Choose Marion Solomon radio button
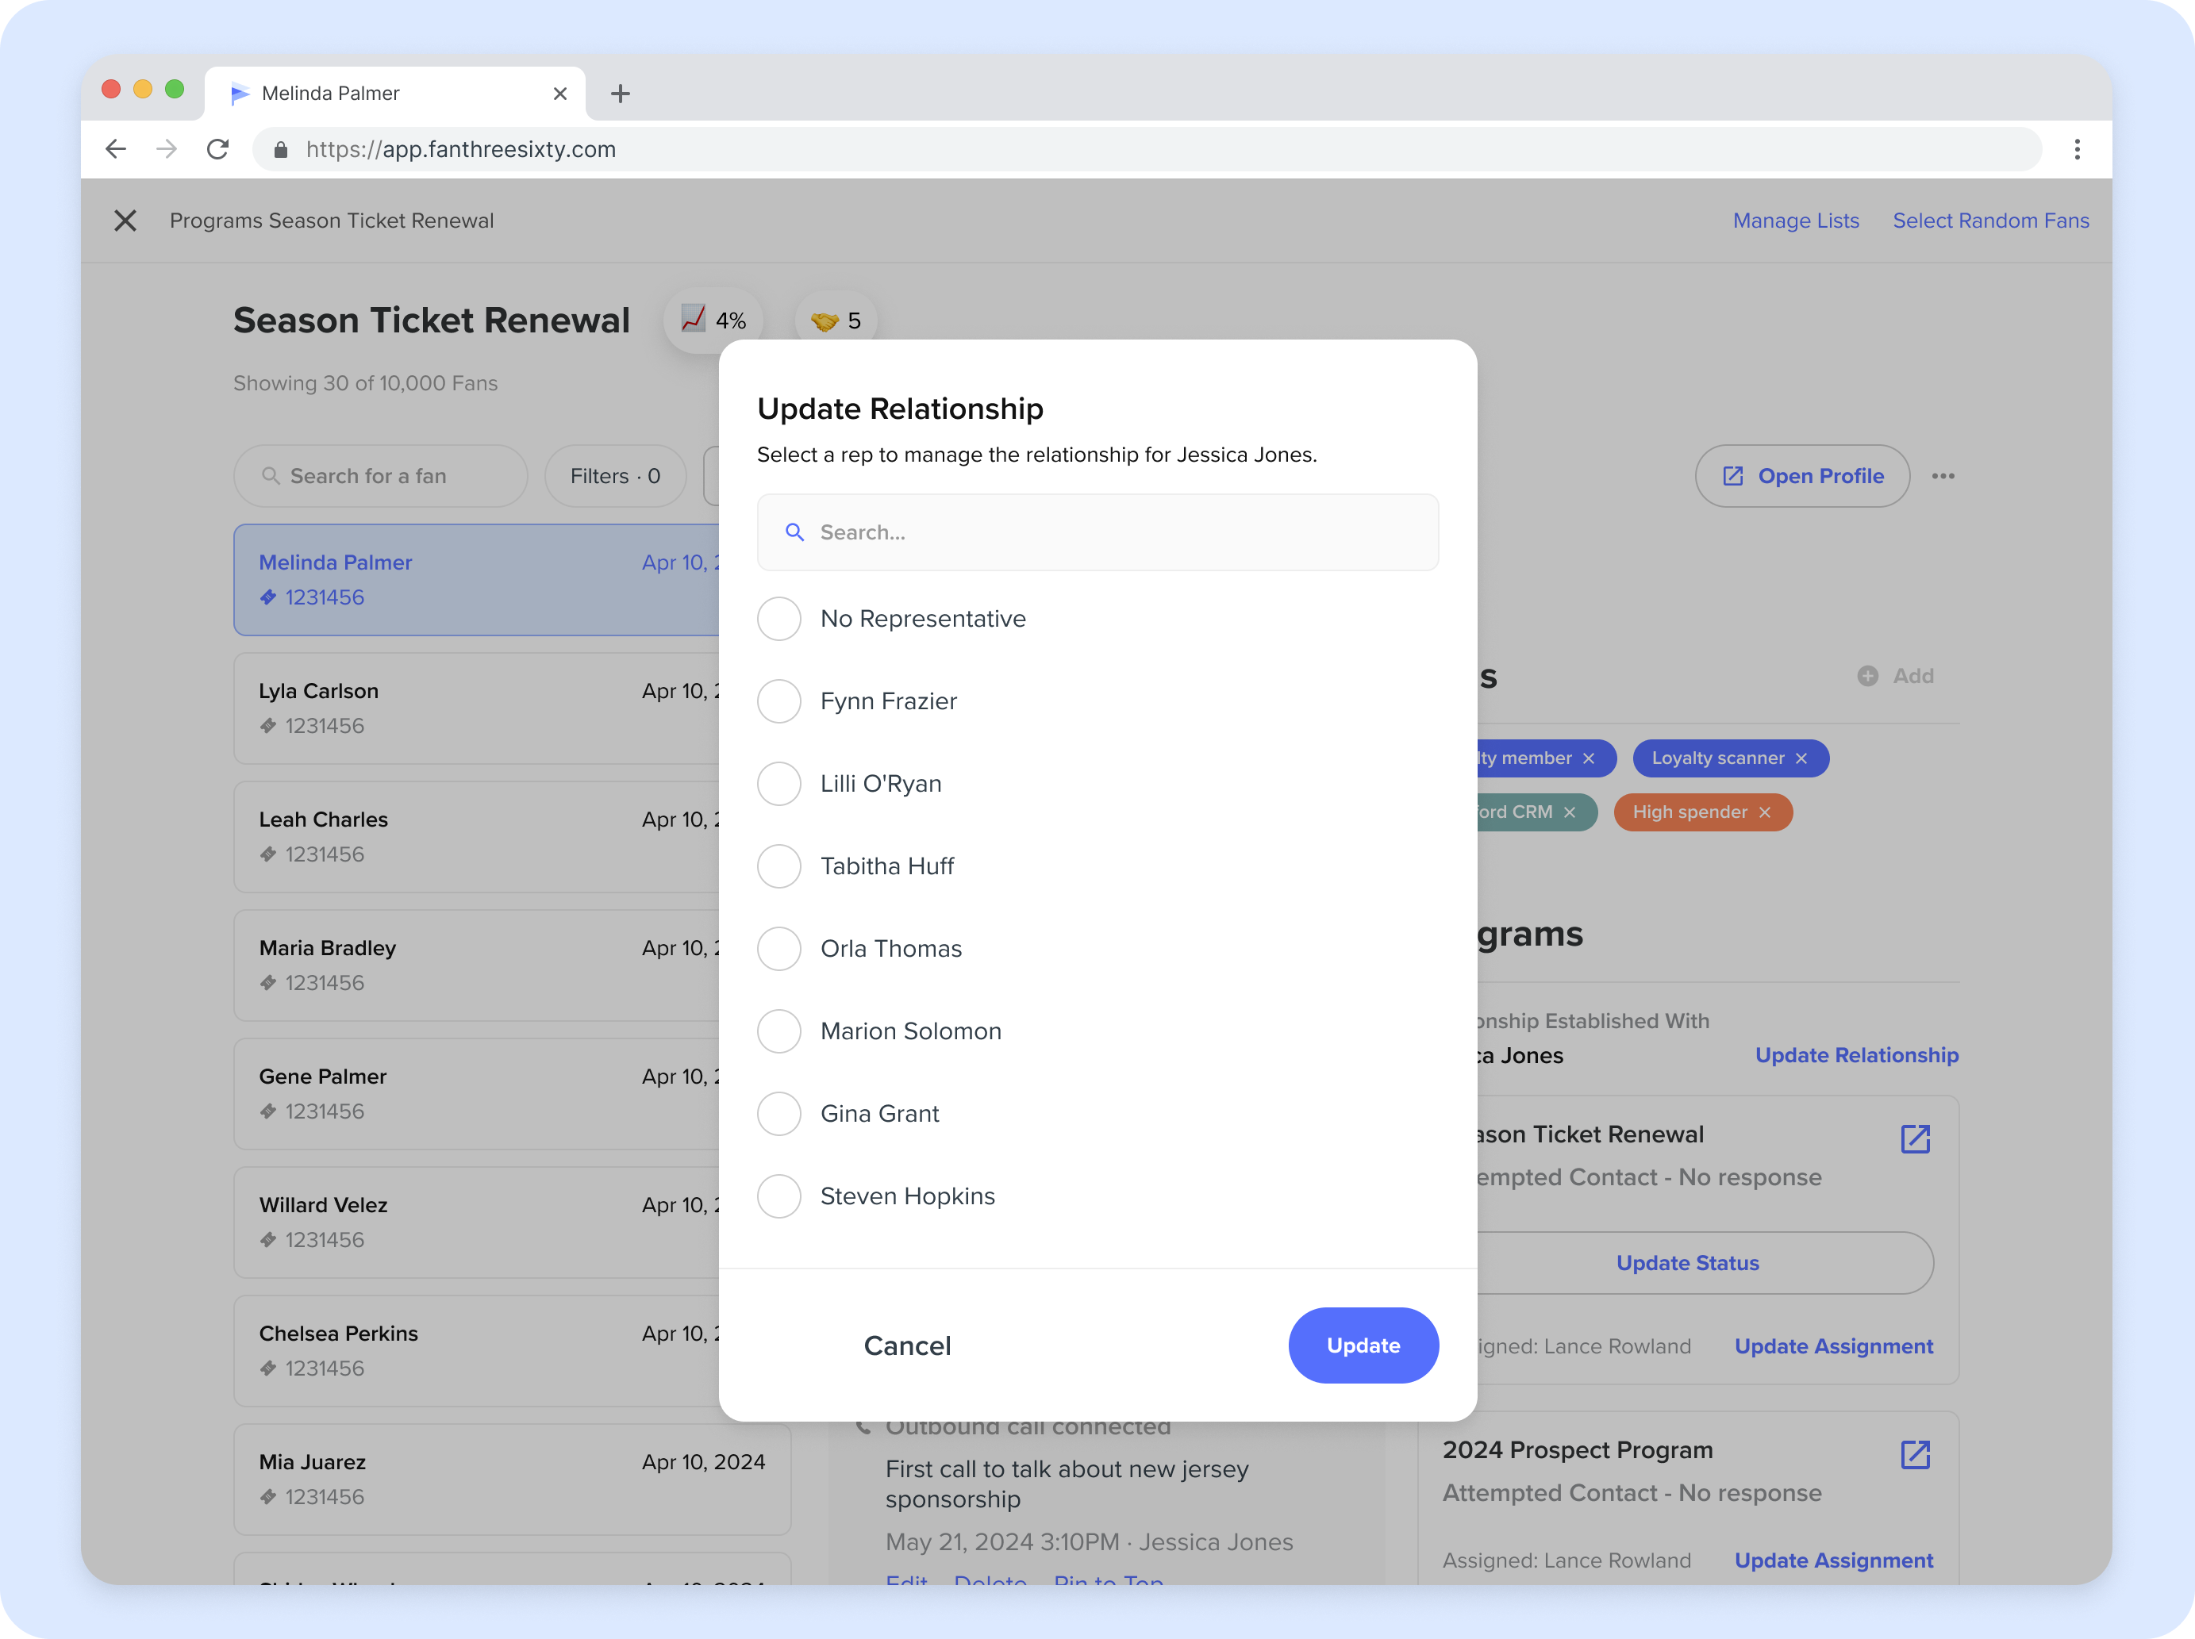This screenshot has width=2195, height=1639. [x=779, y=1031]
